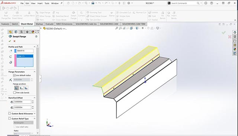Image resolution: width=238 pixels, height=136 pixels.
Task: Click the Apply Scene monitor icon
Action: point(158,28)
